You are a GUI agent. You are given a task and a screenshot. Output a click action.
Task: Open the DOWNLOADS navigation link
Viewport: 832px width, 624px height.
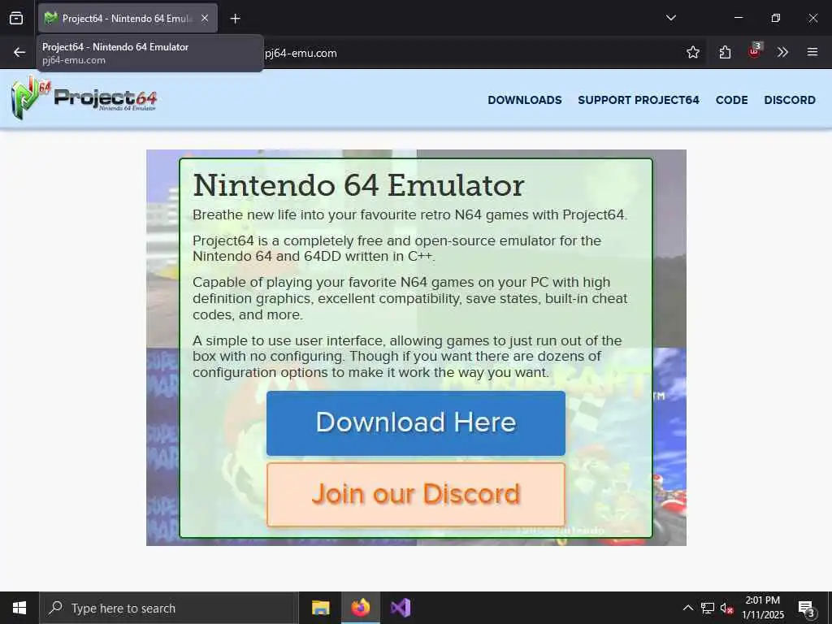524,100
